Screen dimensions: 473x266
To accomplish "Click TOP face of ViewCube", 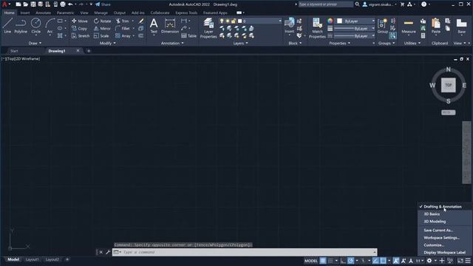I will coord(449,85).
